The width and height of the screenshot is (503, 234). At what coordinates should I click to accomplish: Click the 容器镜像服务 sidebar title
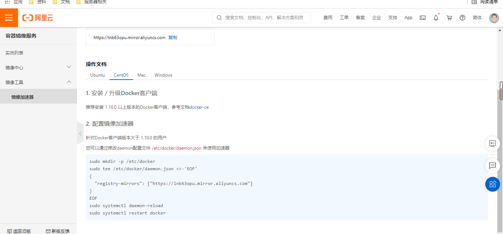21,36
